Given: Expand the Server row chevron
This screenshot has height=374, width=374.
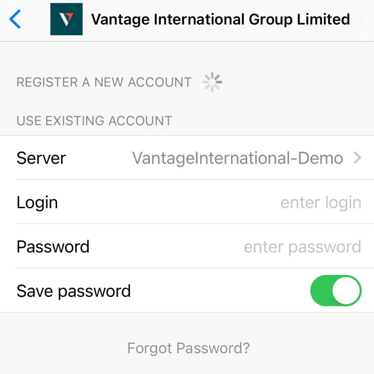Looking at the screenshot, I should tap(357, 158).
